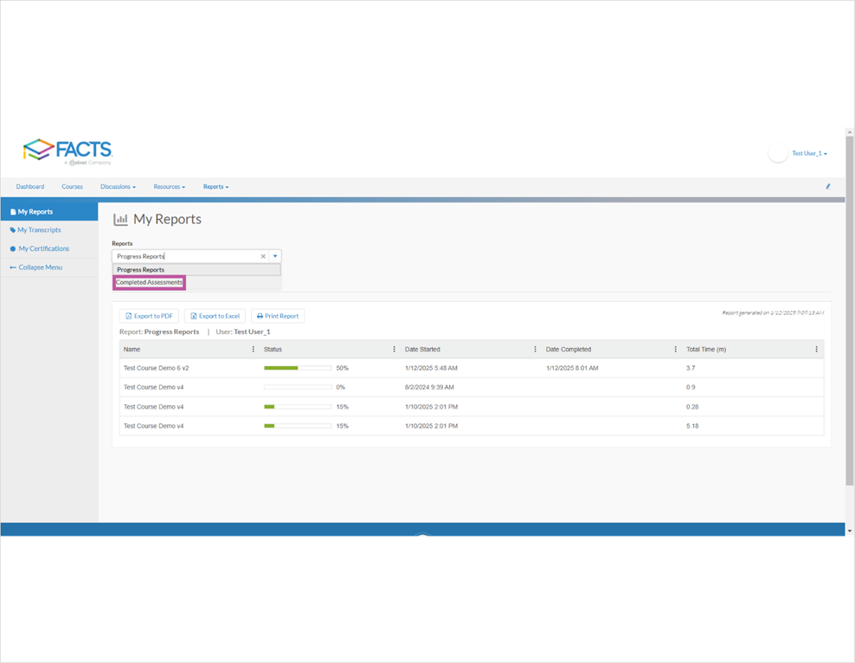Click the document icon next to My Reports sidebar item
The height and width of the screenshot is (663, 855).
click(x=12, y=211)
